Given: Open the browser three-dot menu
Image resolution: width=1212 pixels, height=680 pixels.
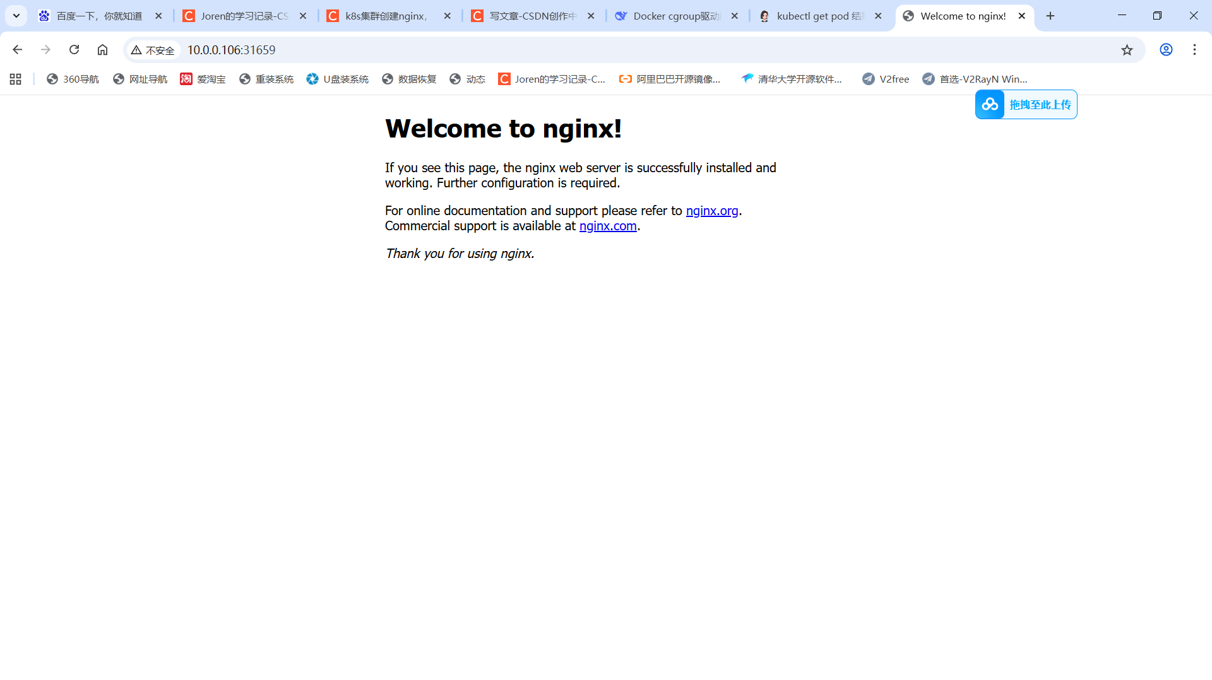Looking at the screenshot, I should point(1194,50).
